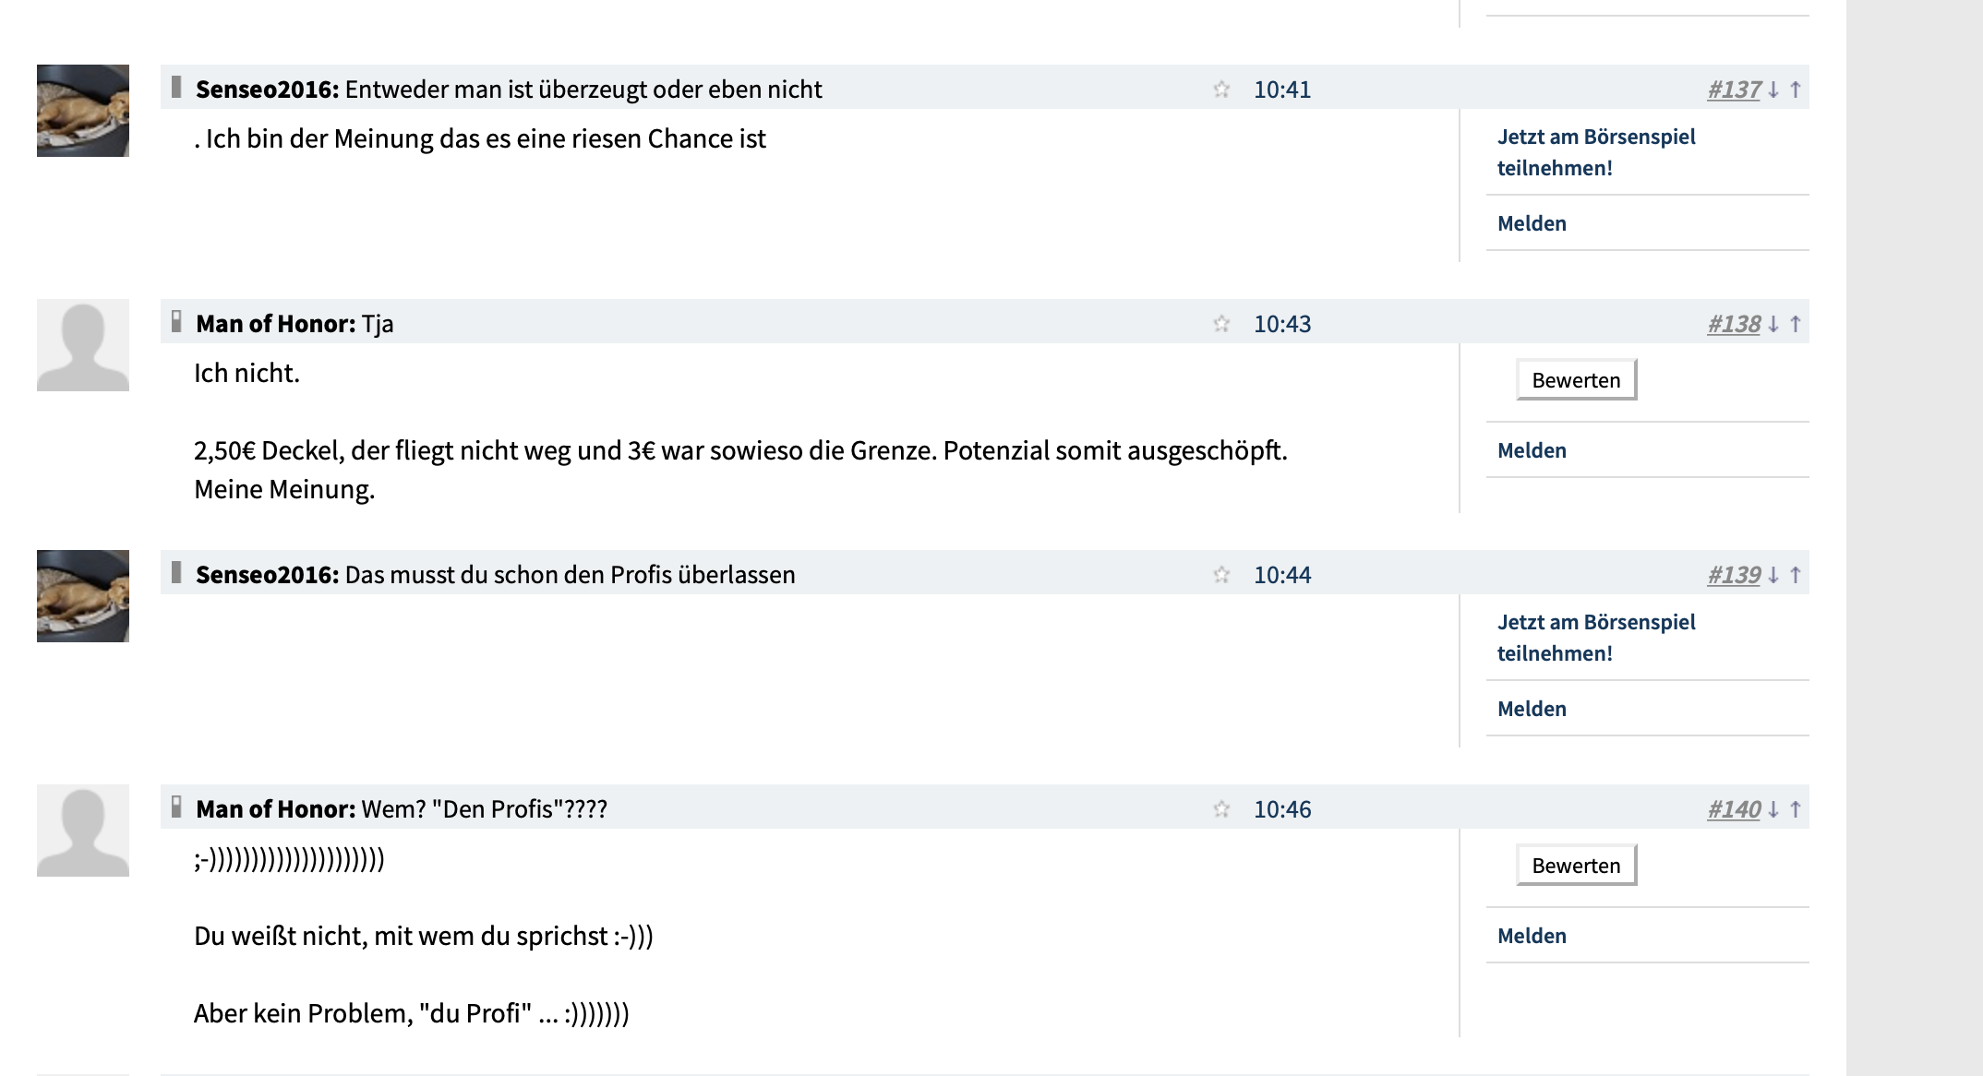This screenshot has width=1983, height=1076.
Task: Click the down arrow beside post #137
Action: (1773, 90)
